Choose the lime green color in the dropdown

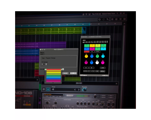pyautogui.click(x=54, y=74)
